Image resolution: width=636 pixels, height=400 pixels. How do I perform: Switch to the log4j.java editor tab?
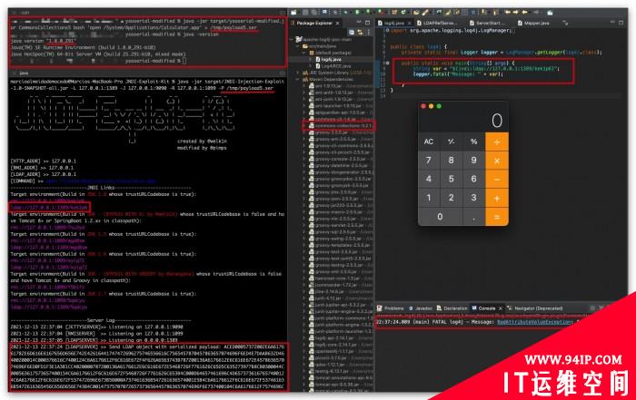pyautogui.click(x=393, y=24)
